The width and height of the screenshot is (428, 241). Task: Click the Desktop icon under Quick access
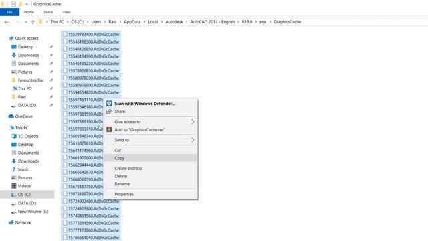pyautogui.click(x=14, y=47)
